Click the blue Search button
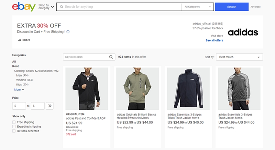This screenshot has width=275, height=150. (x=232, y=7)
